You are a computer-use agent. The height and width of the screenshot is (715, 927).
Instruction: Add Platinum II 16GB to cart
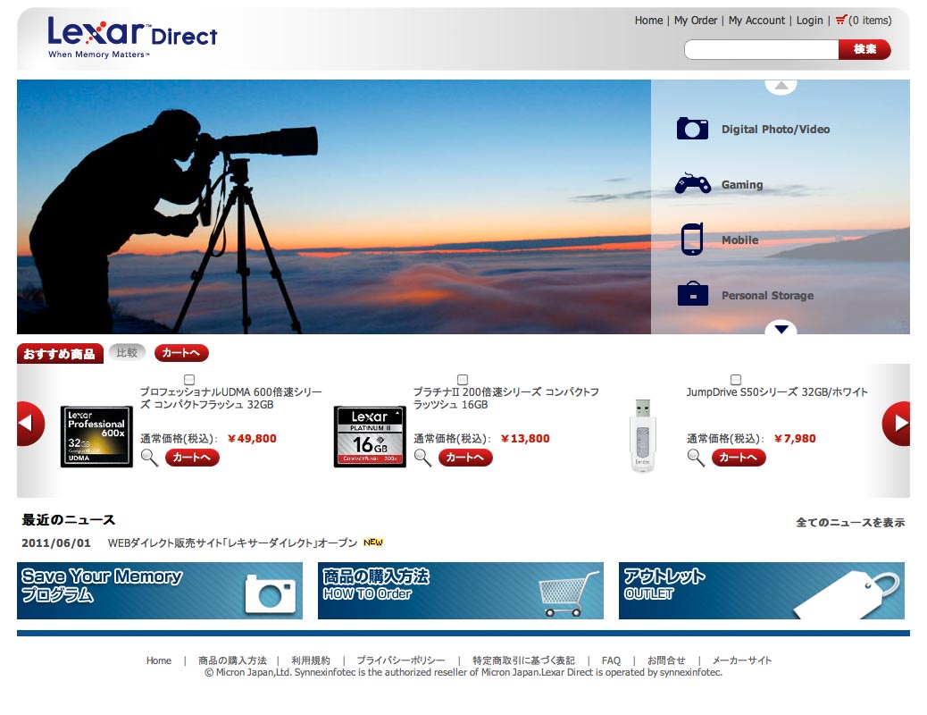(x=464, y=458)
